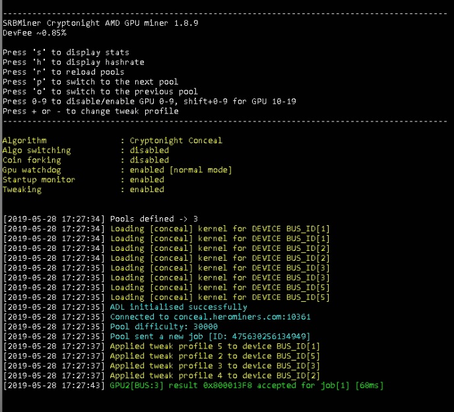This screenshot has width=454, height=412.
Task: Select the '[2019-05-28 17:27:43]' timestamp
Action: tap(54, 386)
